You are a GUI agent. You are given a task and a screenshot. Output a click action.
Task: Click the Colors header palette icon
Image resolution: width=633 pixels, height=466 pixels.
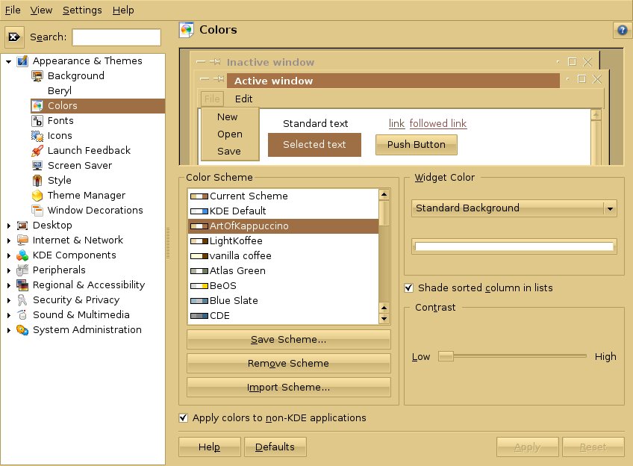[x=187, y=30]
